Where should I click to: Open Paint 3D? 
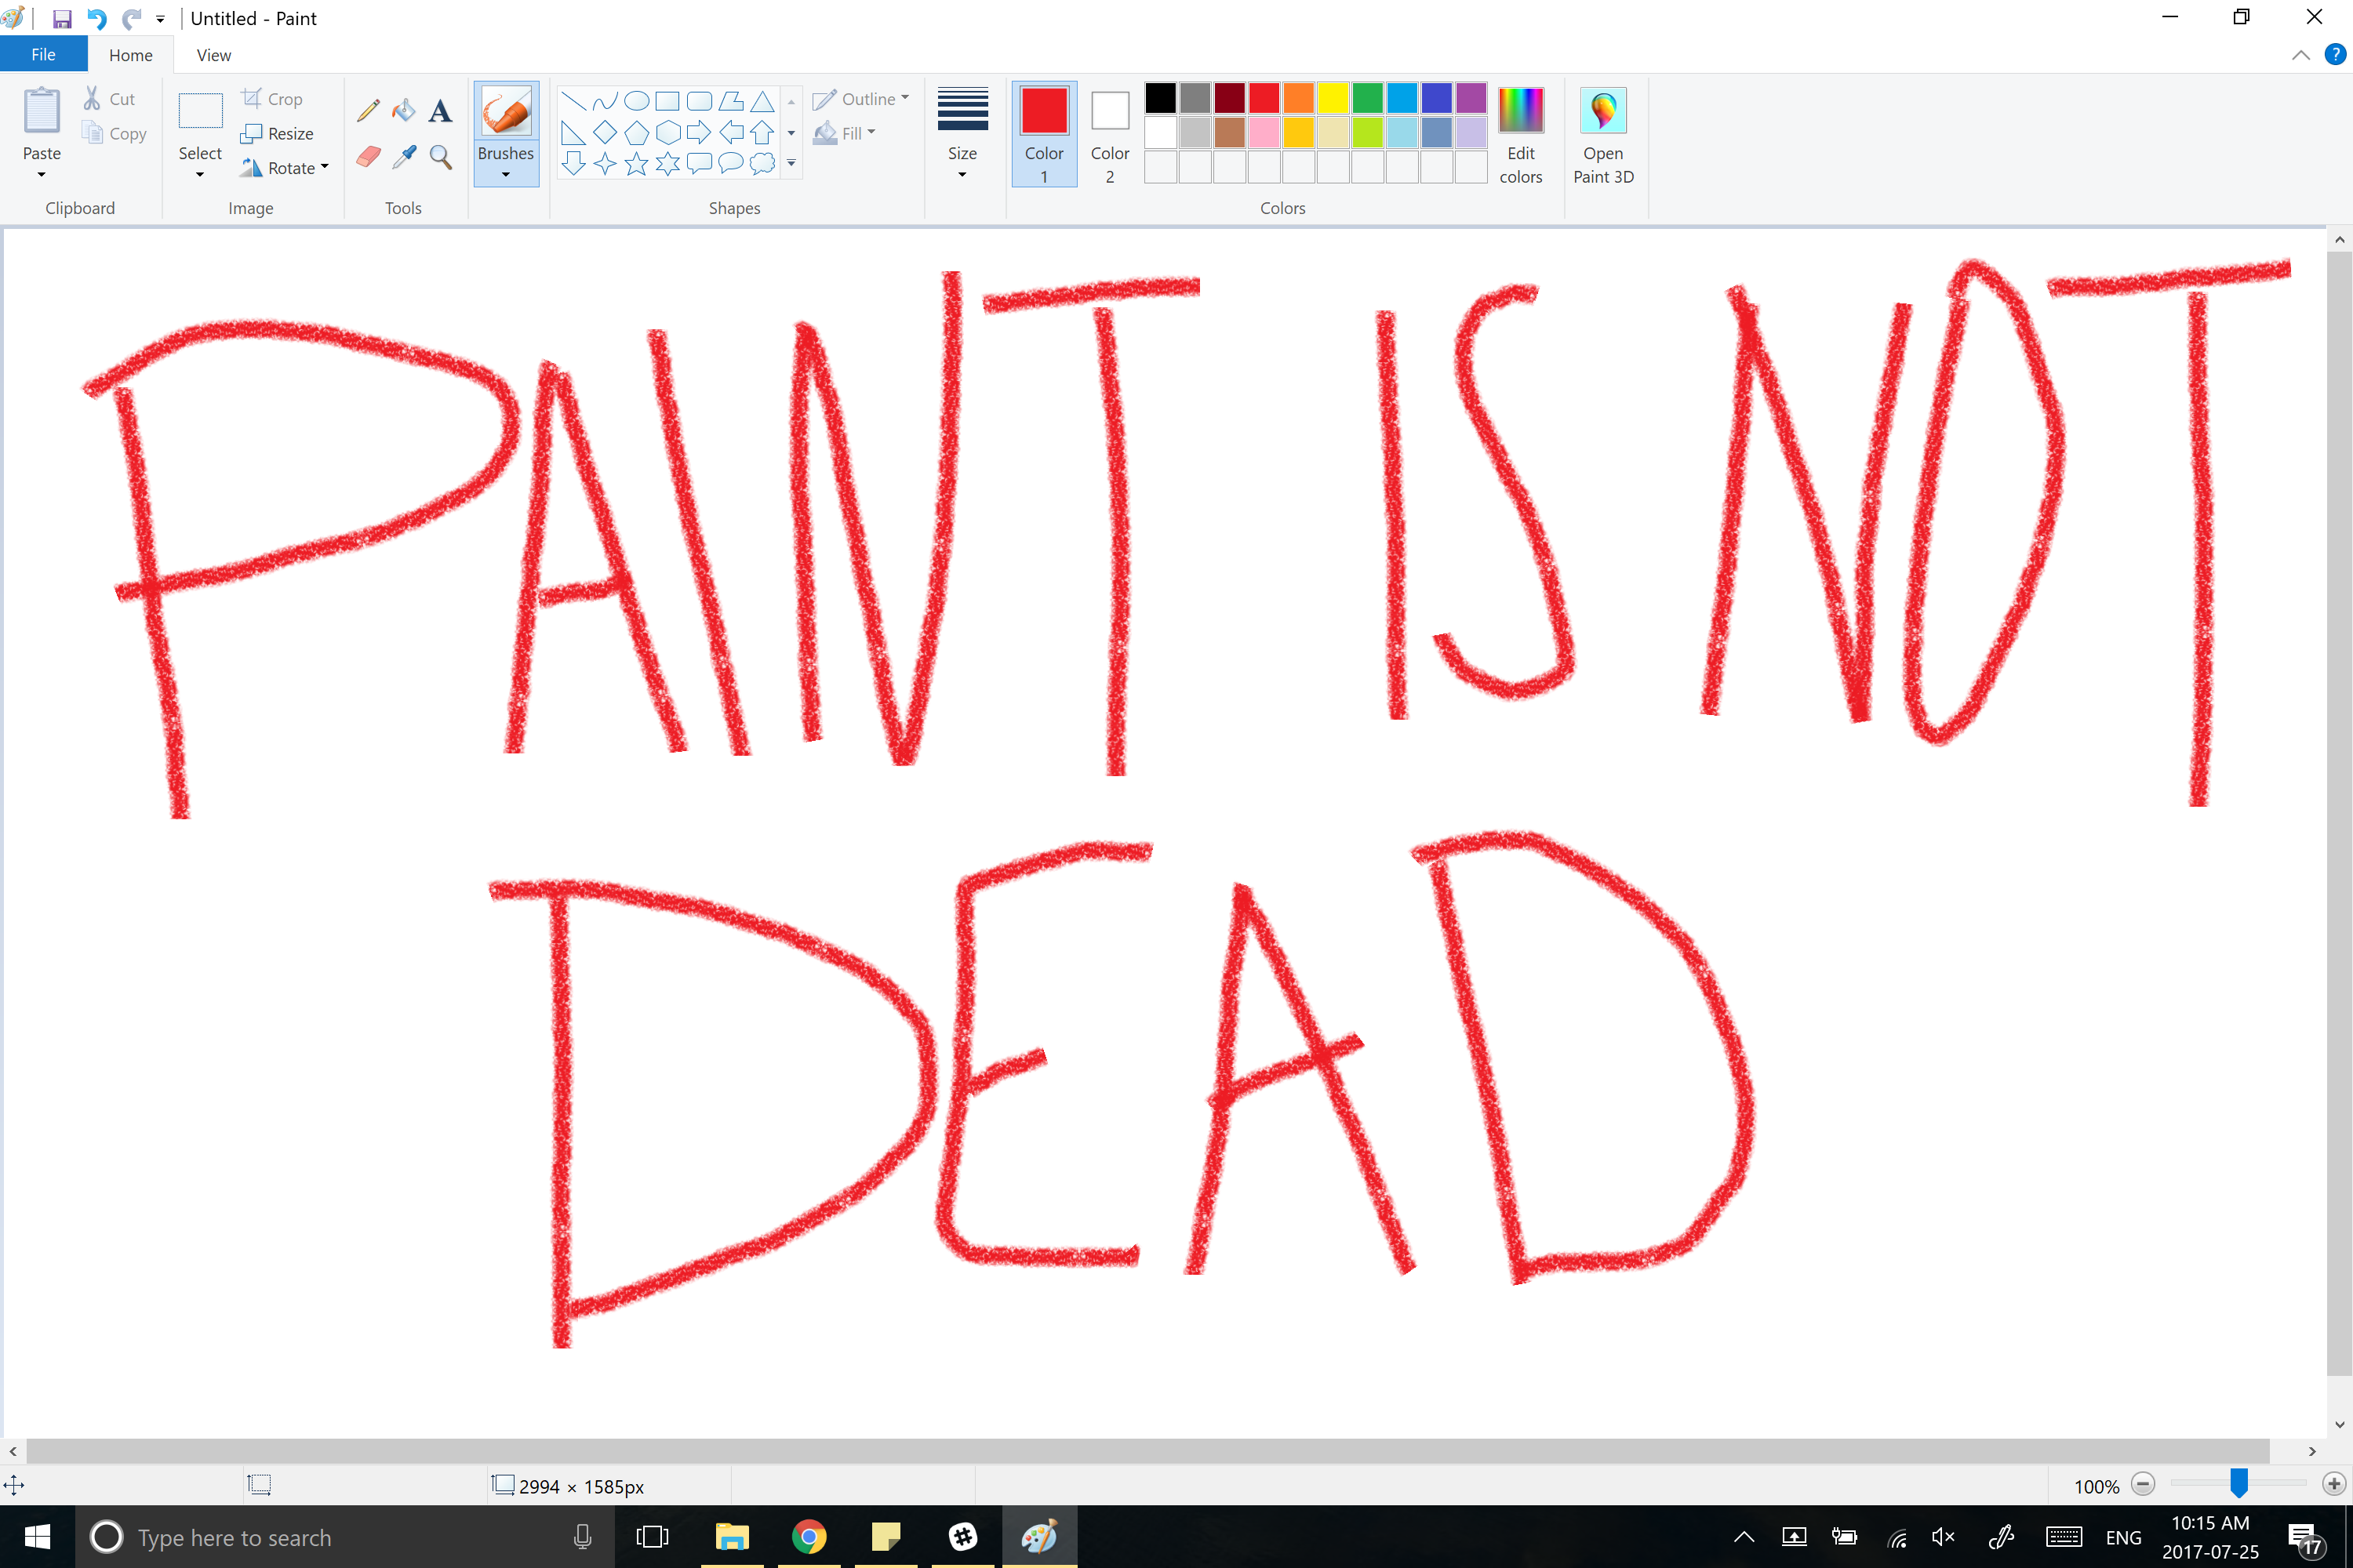tap(1602, 133)
